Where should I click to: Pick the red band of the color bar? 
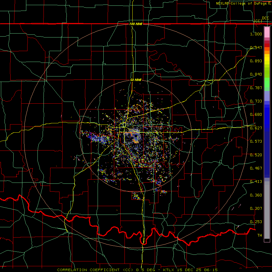coord(267,45)
